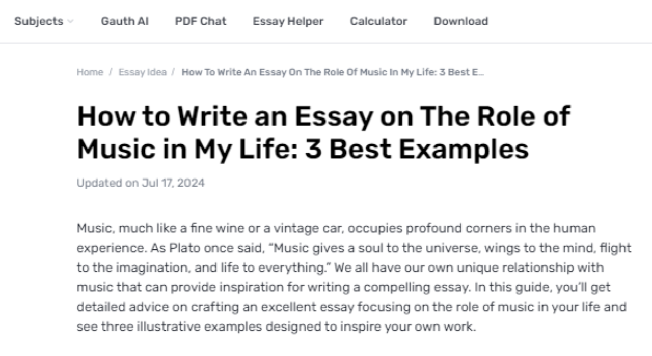Select Essay Helper in the top navigation

[288, 21]
